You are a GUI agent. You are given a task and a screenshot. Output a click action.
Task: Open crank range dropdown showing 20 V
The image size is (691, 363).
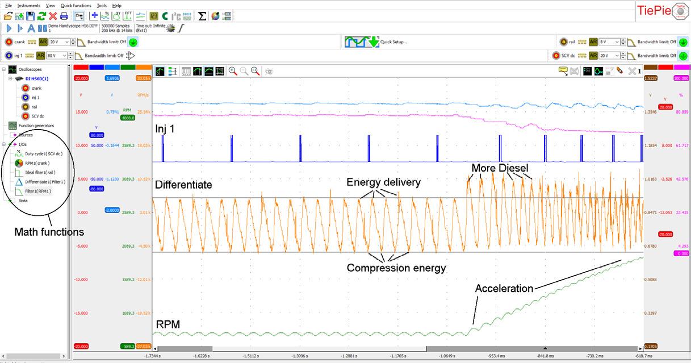coord(60,42)
